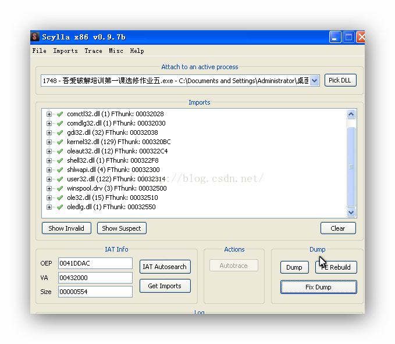This screenshot has height=344, width=395.
Task: Expand the shlwapi.dll import node
Action: pyautogui.click(x=49, y=170)
